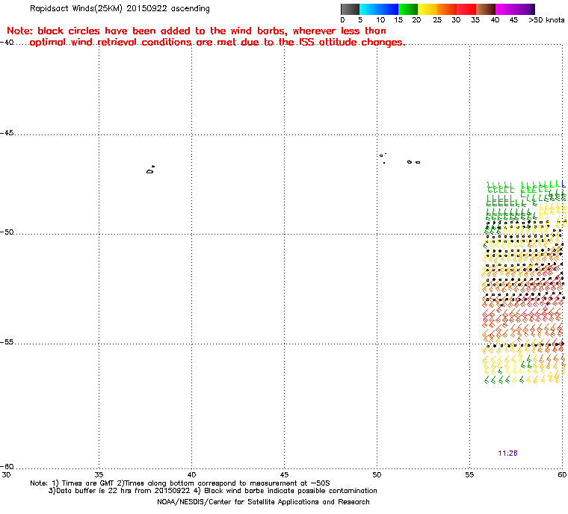Click the island outline near longitude 37.5

(x=150, y=170)
